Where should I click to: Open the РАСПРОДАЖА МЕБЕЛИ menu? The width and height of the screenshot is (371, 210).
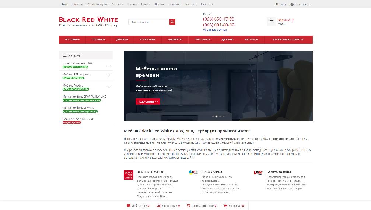click(288, 40)
